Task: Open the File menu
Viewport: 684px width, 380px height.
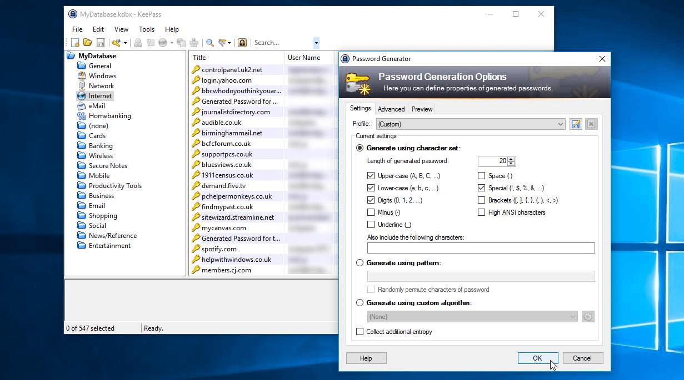Action: pyautogui.click(x=77, y=29)
